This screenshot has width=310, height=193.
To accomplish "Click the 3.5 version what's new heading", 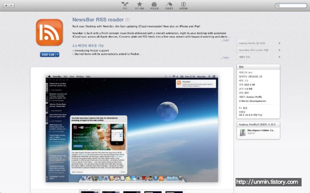I will [88, 45].
